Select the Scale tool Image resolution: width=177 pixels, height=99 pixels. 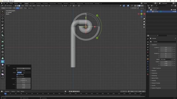point(2,25)
